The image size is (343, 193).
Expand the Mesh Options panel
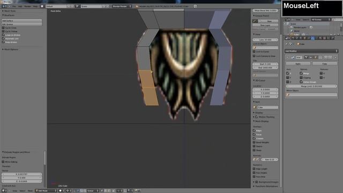pyautogui.click(x=3, y=49)
